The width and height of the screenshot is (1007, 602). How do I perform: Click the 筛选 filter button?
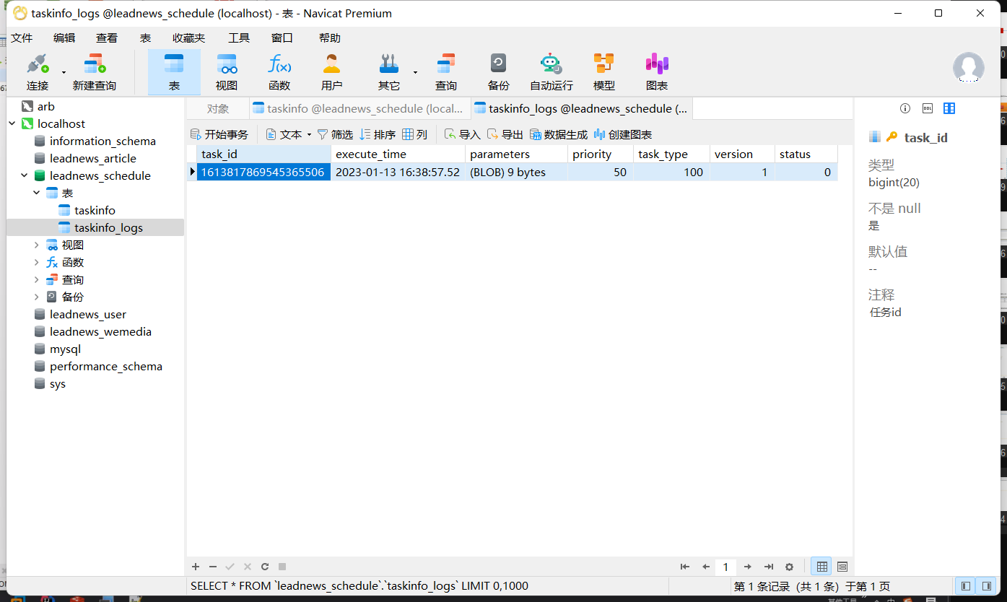click(x=335, y=134)
